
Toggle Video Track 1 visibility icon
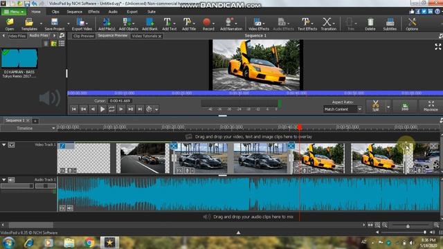[11, 145]
